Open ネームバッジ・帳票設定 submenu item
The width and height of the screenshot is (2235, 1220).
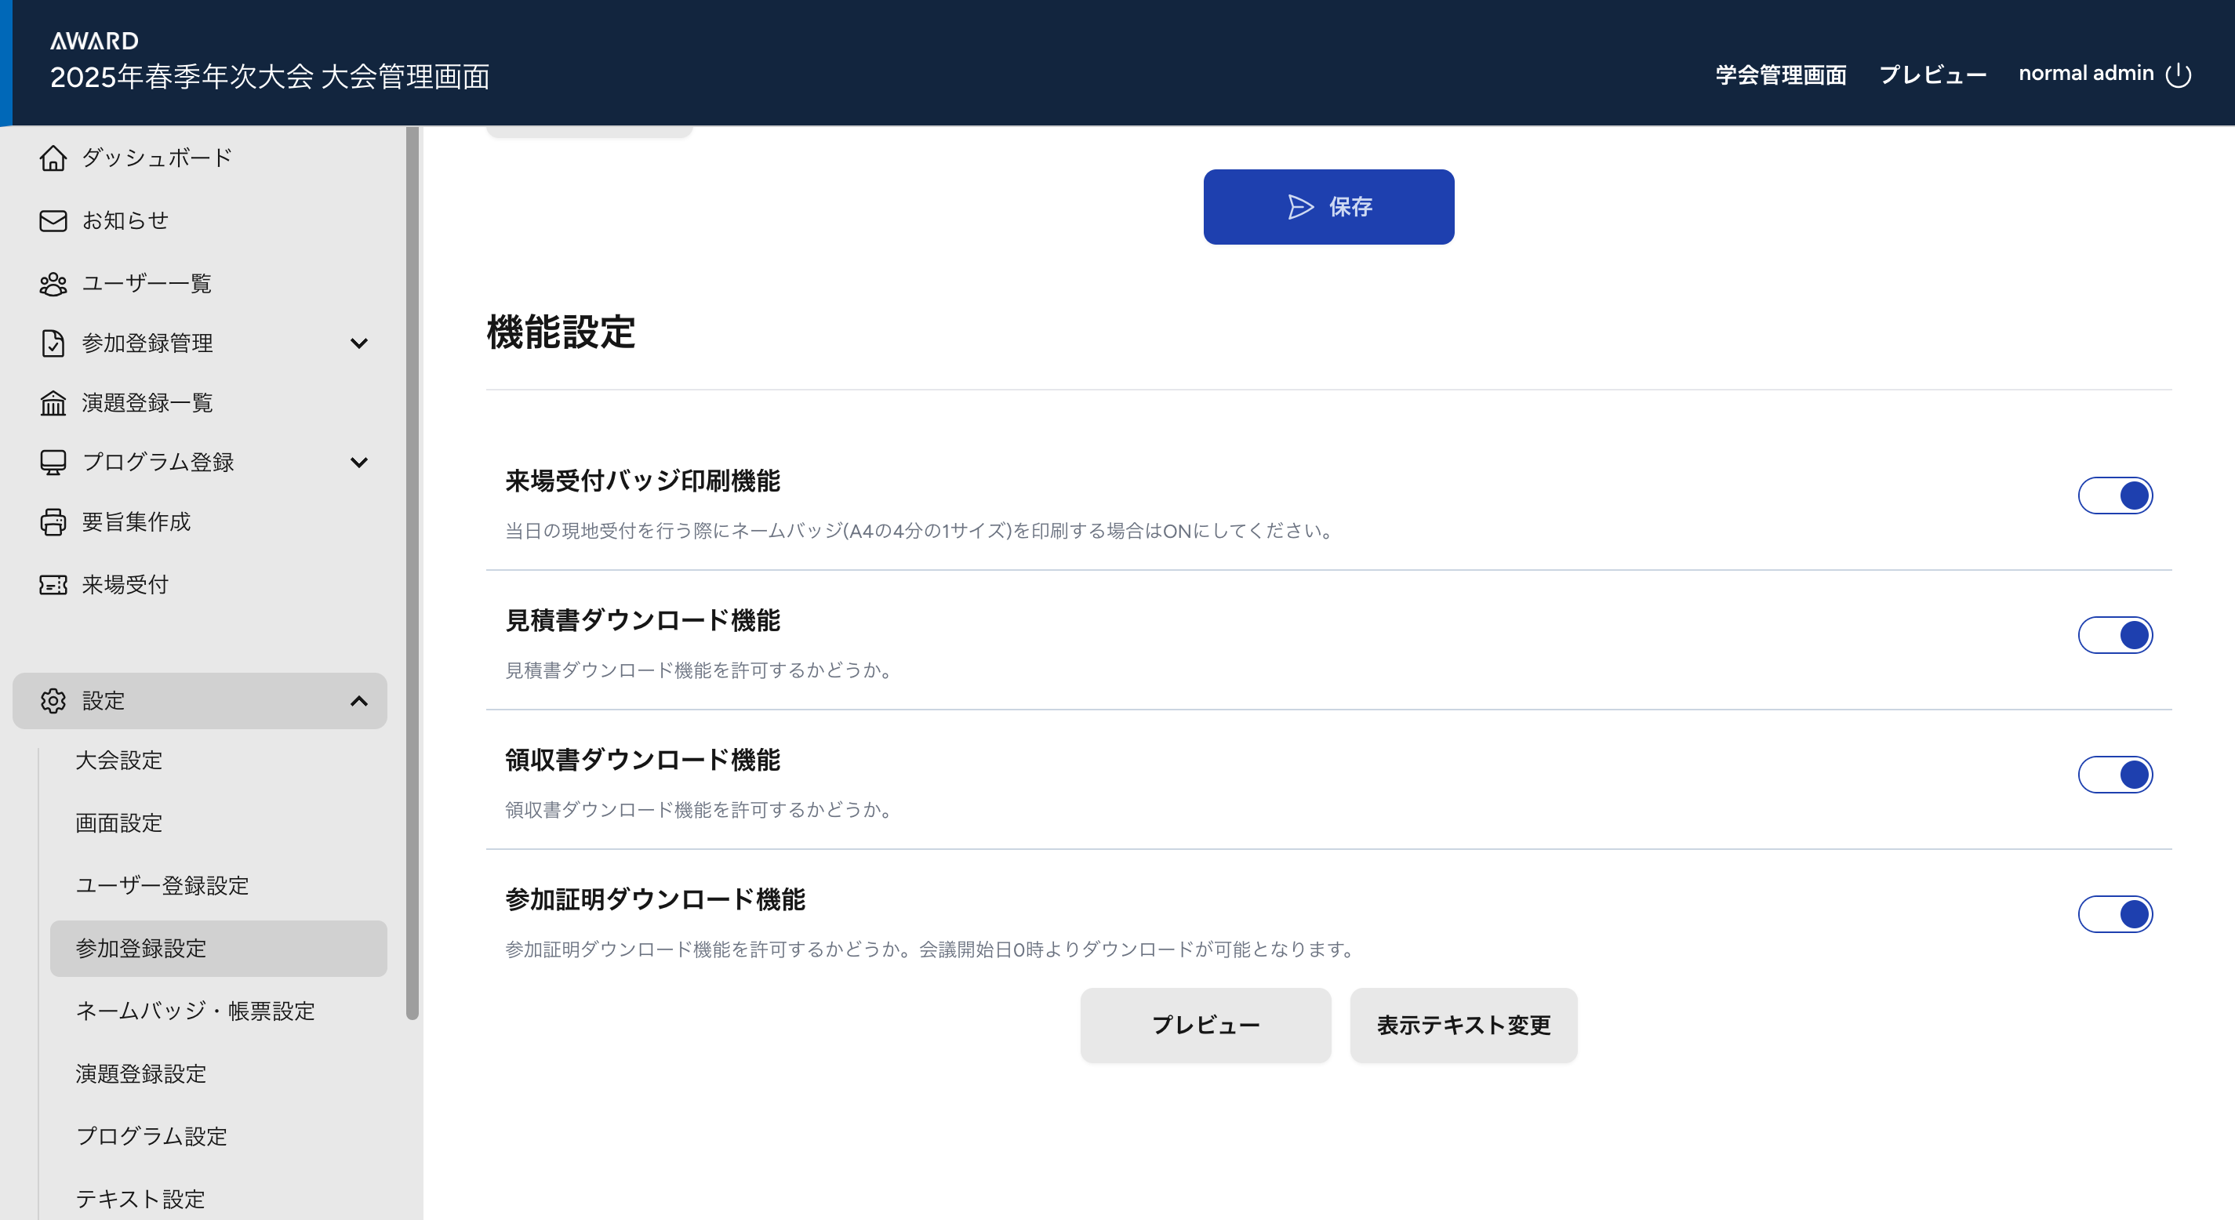pyautogui.click(x=195, y=1011)
